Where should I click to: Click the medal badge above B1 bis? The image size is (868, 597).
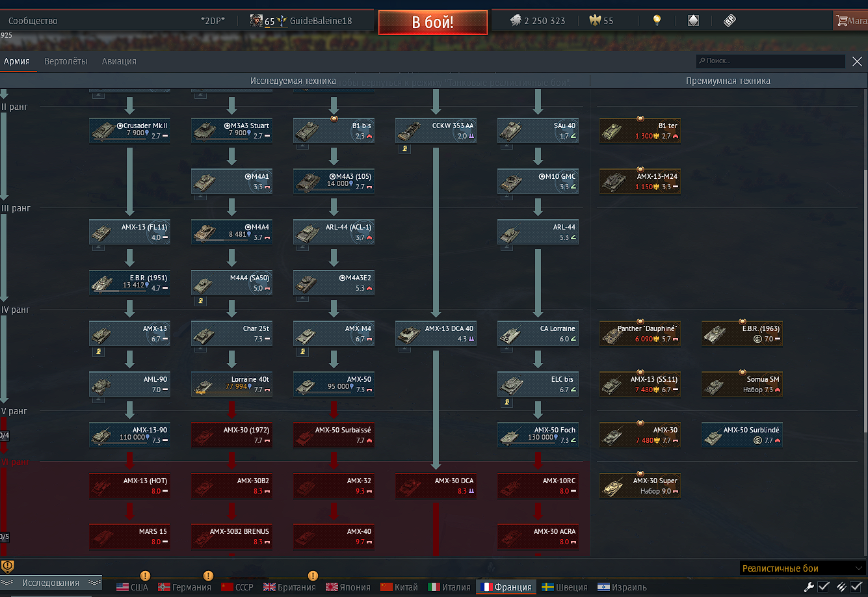pos(334,118)
